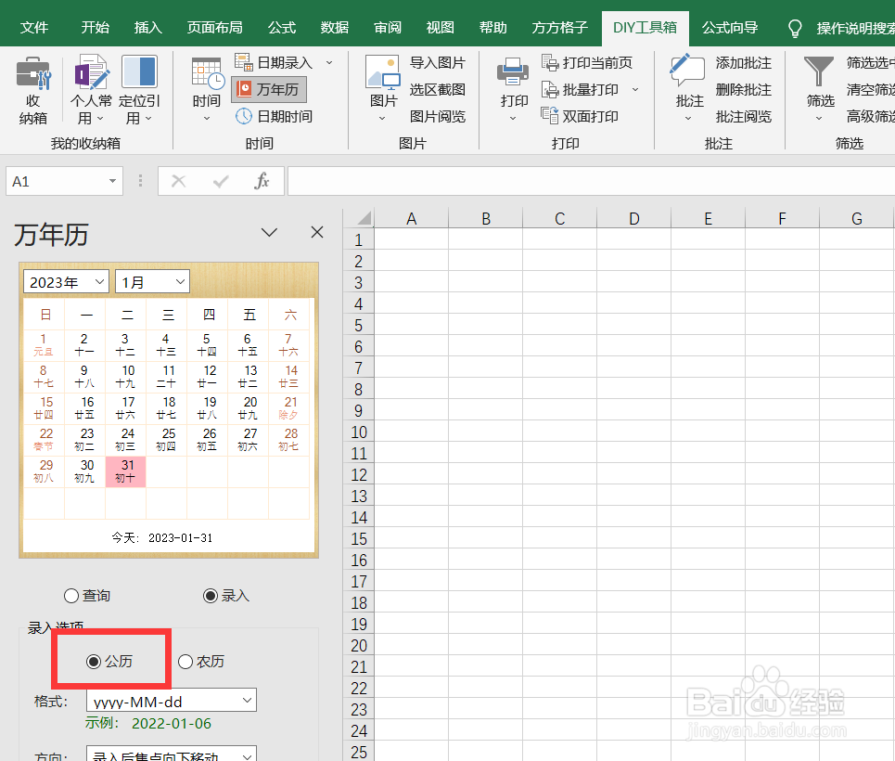Open the 数据 ribbon tab
895x761 pixels.
[334, 28]
